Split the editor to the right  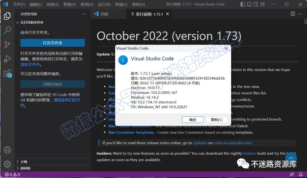click(293, 14)
